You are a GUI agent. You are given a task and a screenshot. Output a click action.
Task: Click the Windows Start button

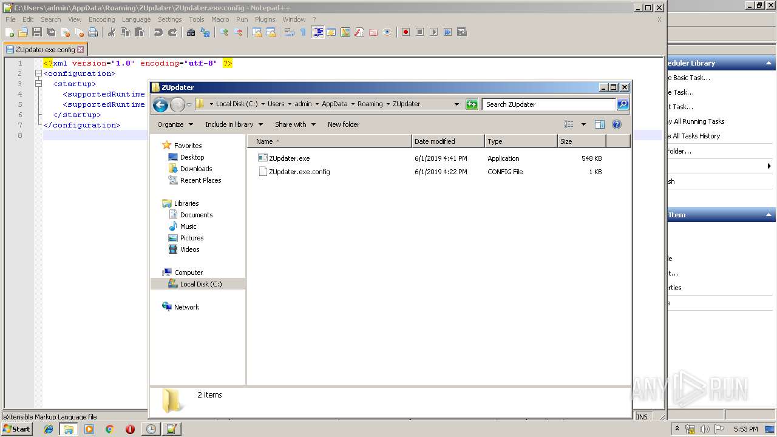pos(17,429)
